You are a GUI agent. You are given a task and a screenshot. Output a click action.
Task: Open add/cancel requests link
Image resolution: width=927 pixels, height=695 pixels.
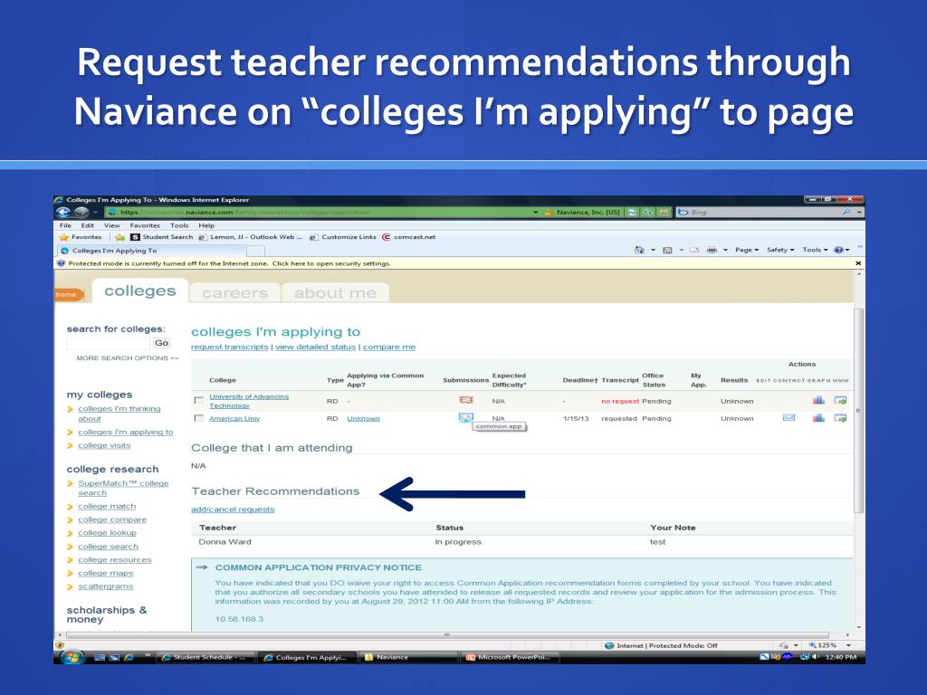[233, 509]
